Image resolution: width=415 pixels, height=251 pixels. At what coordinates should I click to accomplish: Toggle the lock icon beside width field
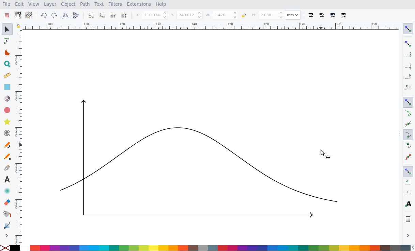point(245,15)
